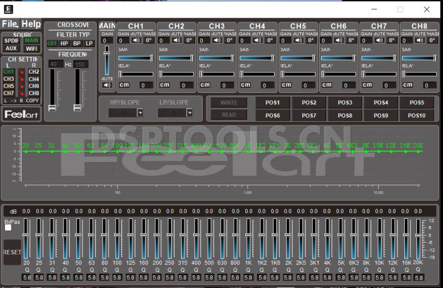The width and height of the screenshot is (443, 288).
Task: Select SPDIF source
Action: (11, 40)
